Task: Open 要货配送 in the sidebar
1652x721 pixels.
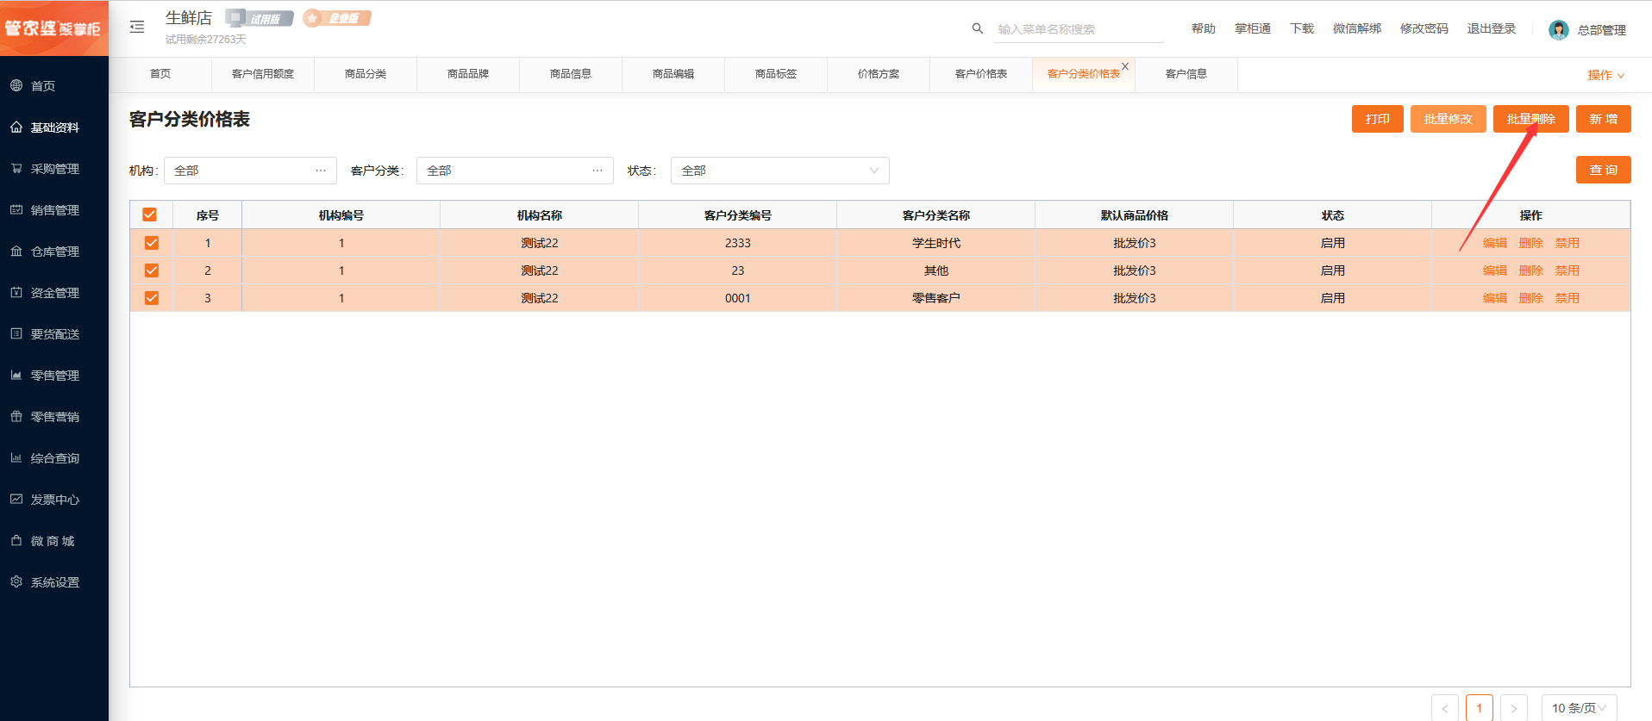Action: (x=54, y=334)
